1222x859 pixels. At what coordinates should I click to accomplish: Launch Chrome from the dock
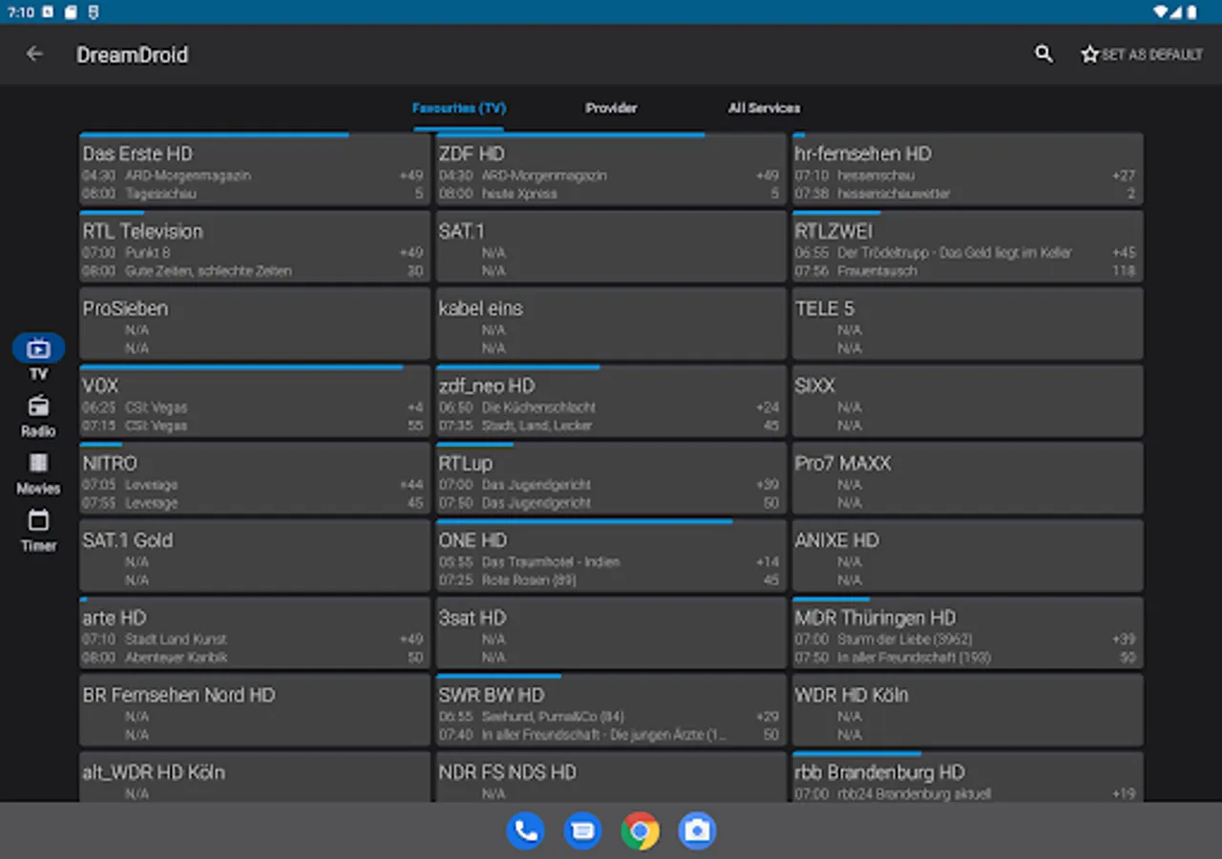(x=640, y=830)
